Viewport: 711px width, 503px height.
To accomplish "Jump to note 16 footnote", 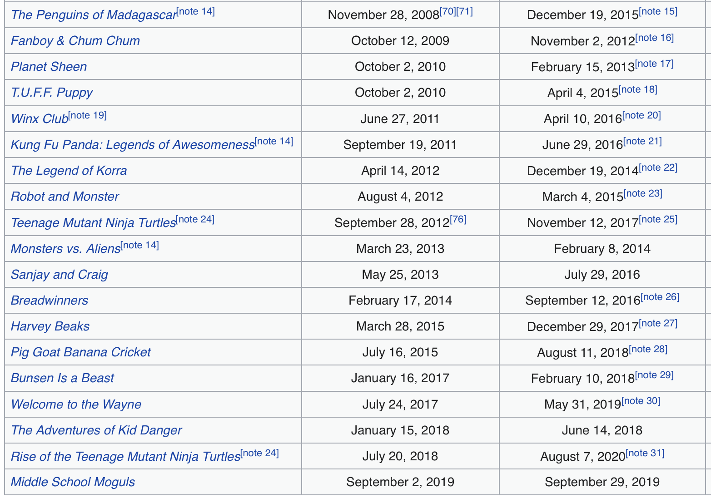I will (655, 37).
